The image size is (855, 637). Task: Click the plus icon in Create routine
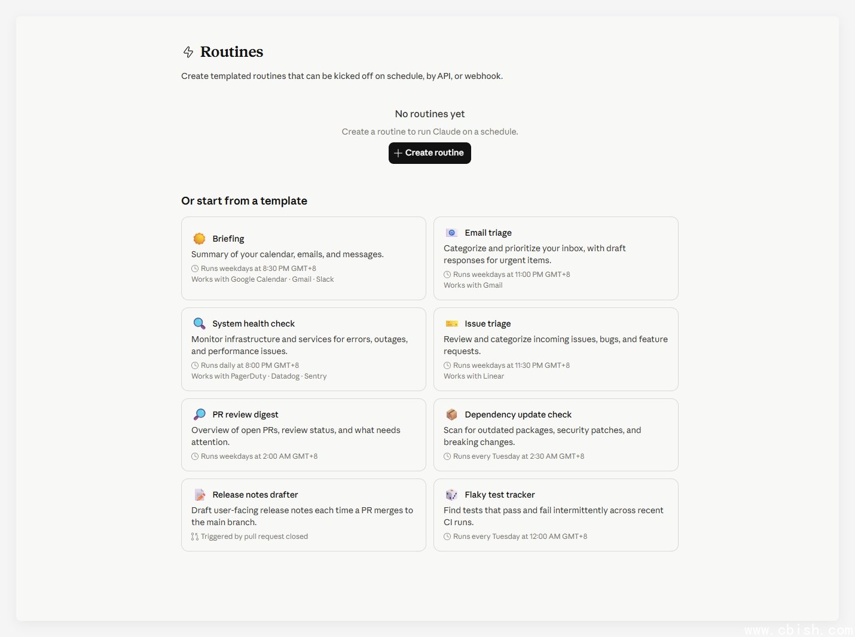pyautogui.click(x=398, y=153)
